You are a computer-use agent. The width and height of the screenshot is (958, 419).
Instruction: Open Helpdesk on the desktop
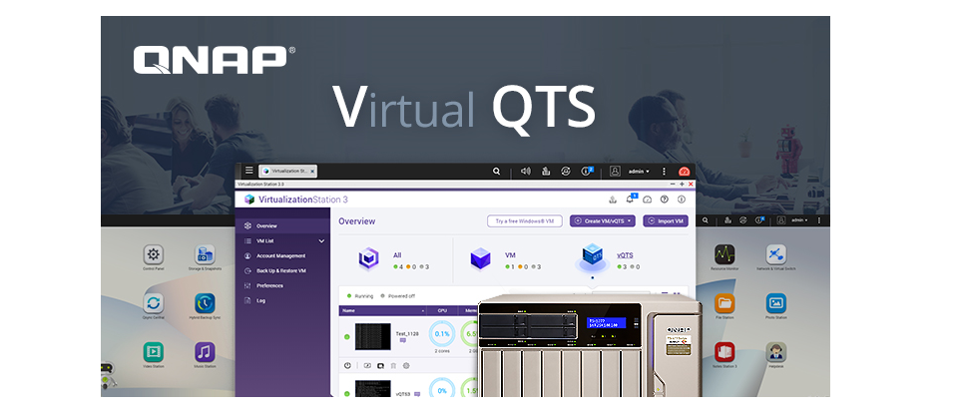click(x=776, y=355)
